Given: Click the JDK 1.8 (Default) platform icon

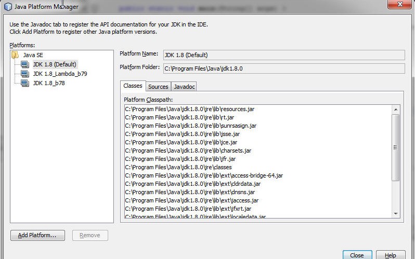Looking at the screenshot, I should 24,64.
